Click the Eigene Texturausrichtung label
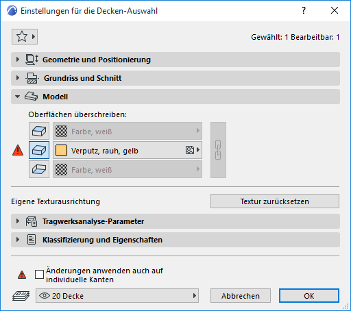The image size is (351, 311). pos(56,201)
